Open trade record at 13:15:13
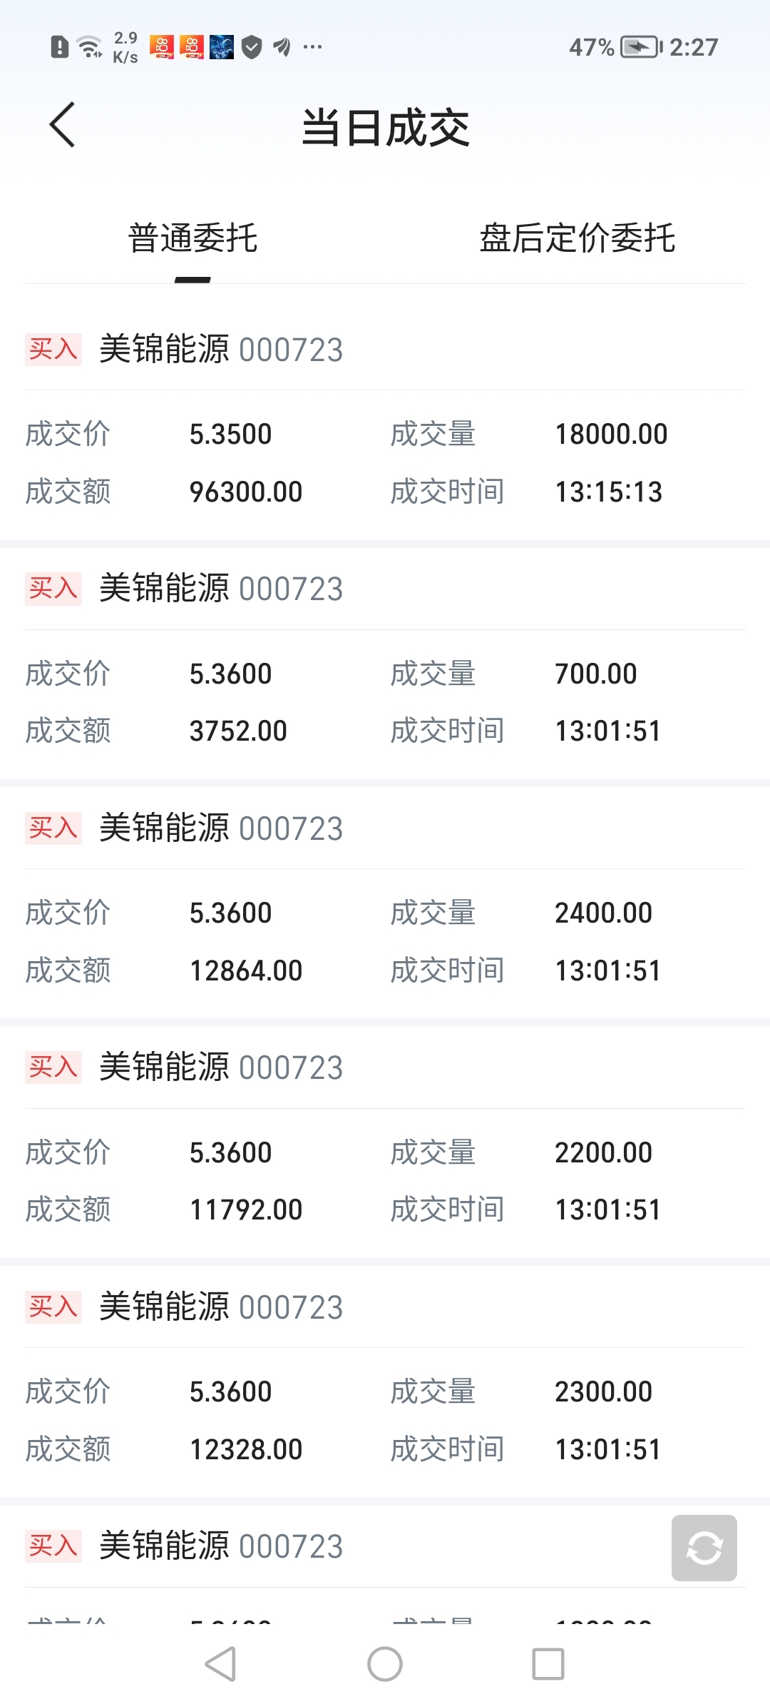This screenshot has width=770, height=1704. coord(385,462)
